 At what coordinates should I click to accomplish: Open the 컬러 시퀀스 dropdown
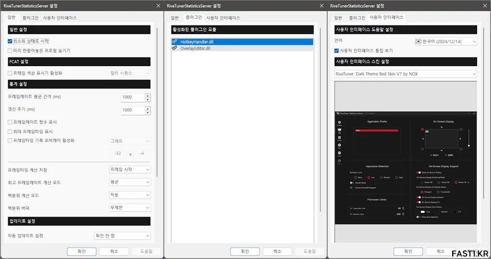click(x=129, y=73)
